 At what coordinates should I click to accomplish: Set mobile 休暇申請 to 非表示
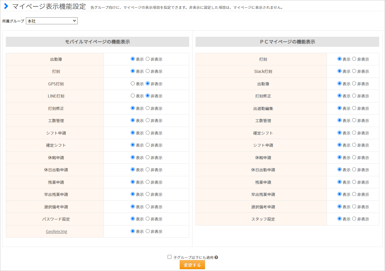click(148, 157)
